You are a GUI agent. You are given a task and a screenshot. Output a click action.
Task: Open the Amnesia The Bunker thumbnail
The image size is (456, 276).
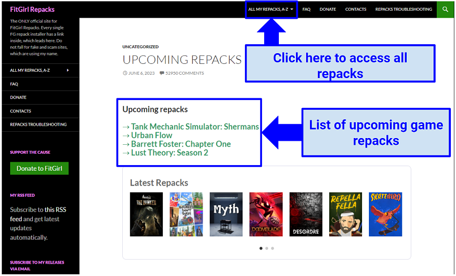(x=147, y=214)
